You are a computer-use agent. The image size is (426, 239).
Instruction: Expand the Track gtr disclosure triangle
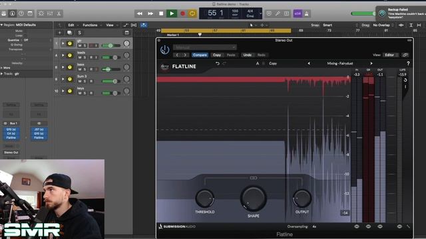point(1,74)
